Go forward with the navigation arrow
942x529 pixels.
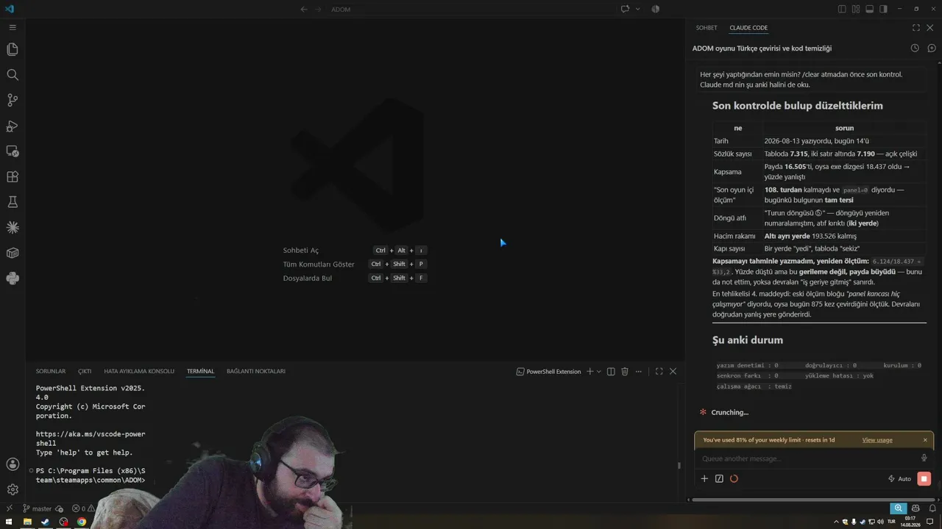(x=319, y=9)
